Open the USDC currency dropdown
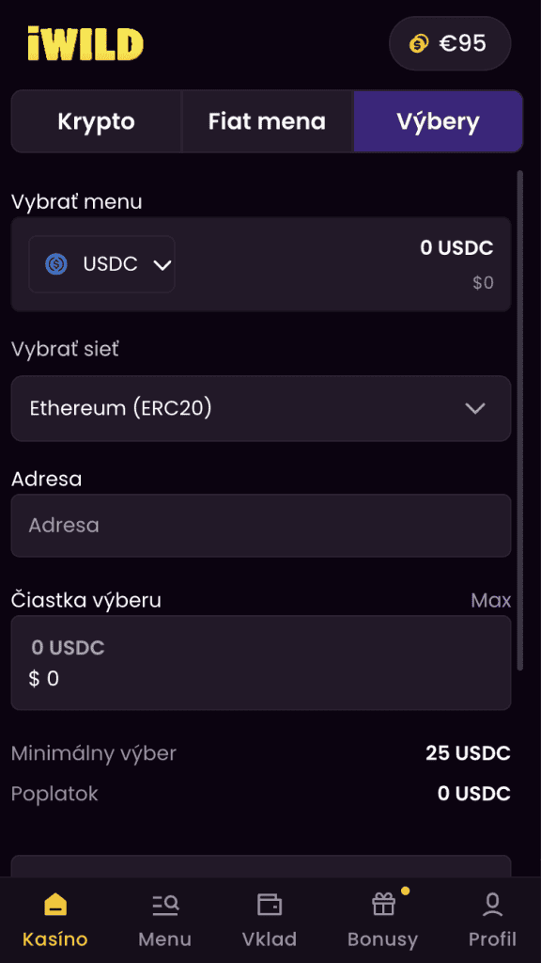 point(101,263)
